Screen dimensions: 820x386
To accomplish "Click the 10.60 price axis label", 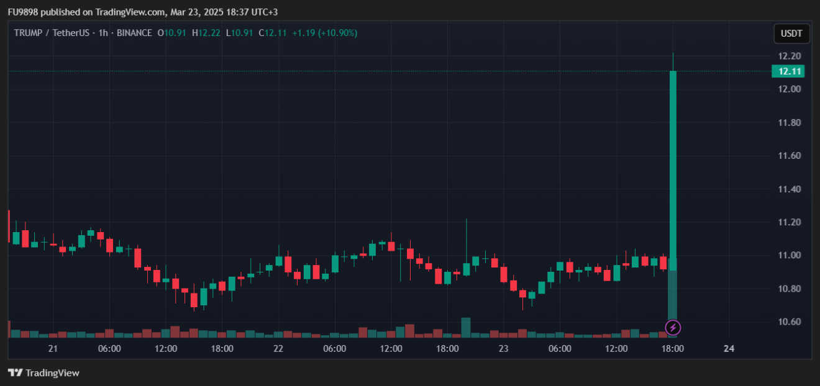I will point(788,322).
